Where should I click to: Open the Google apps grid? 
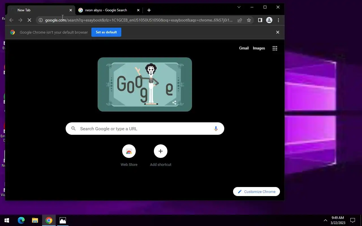(x=275, y=48)
